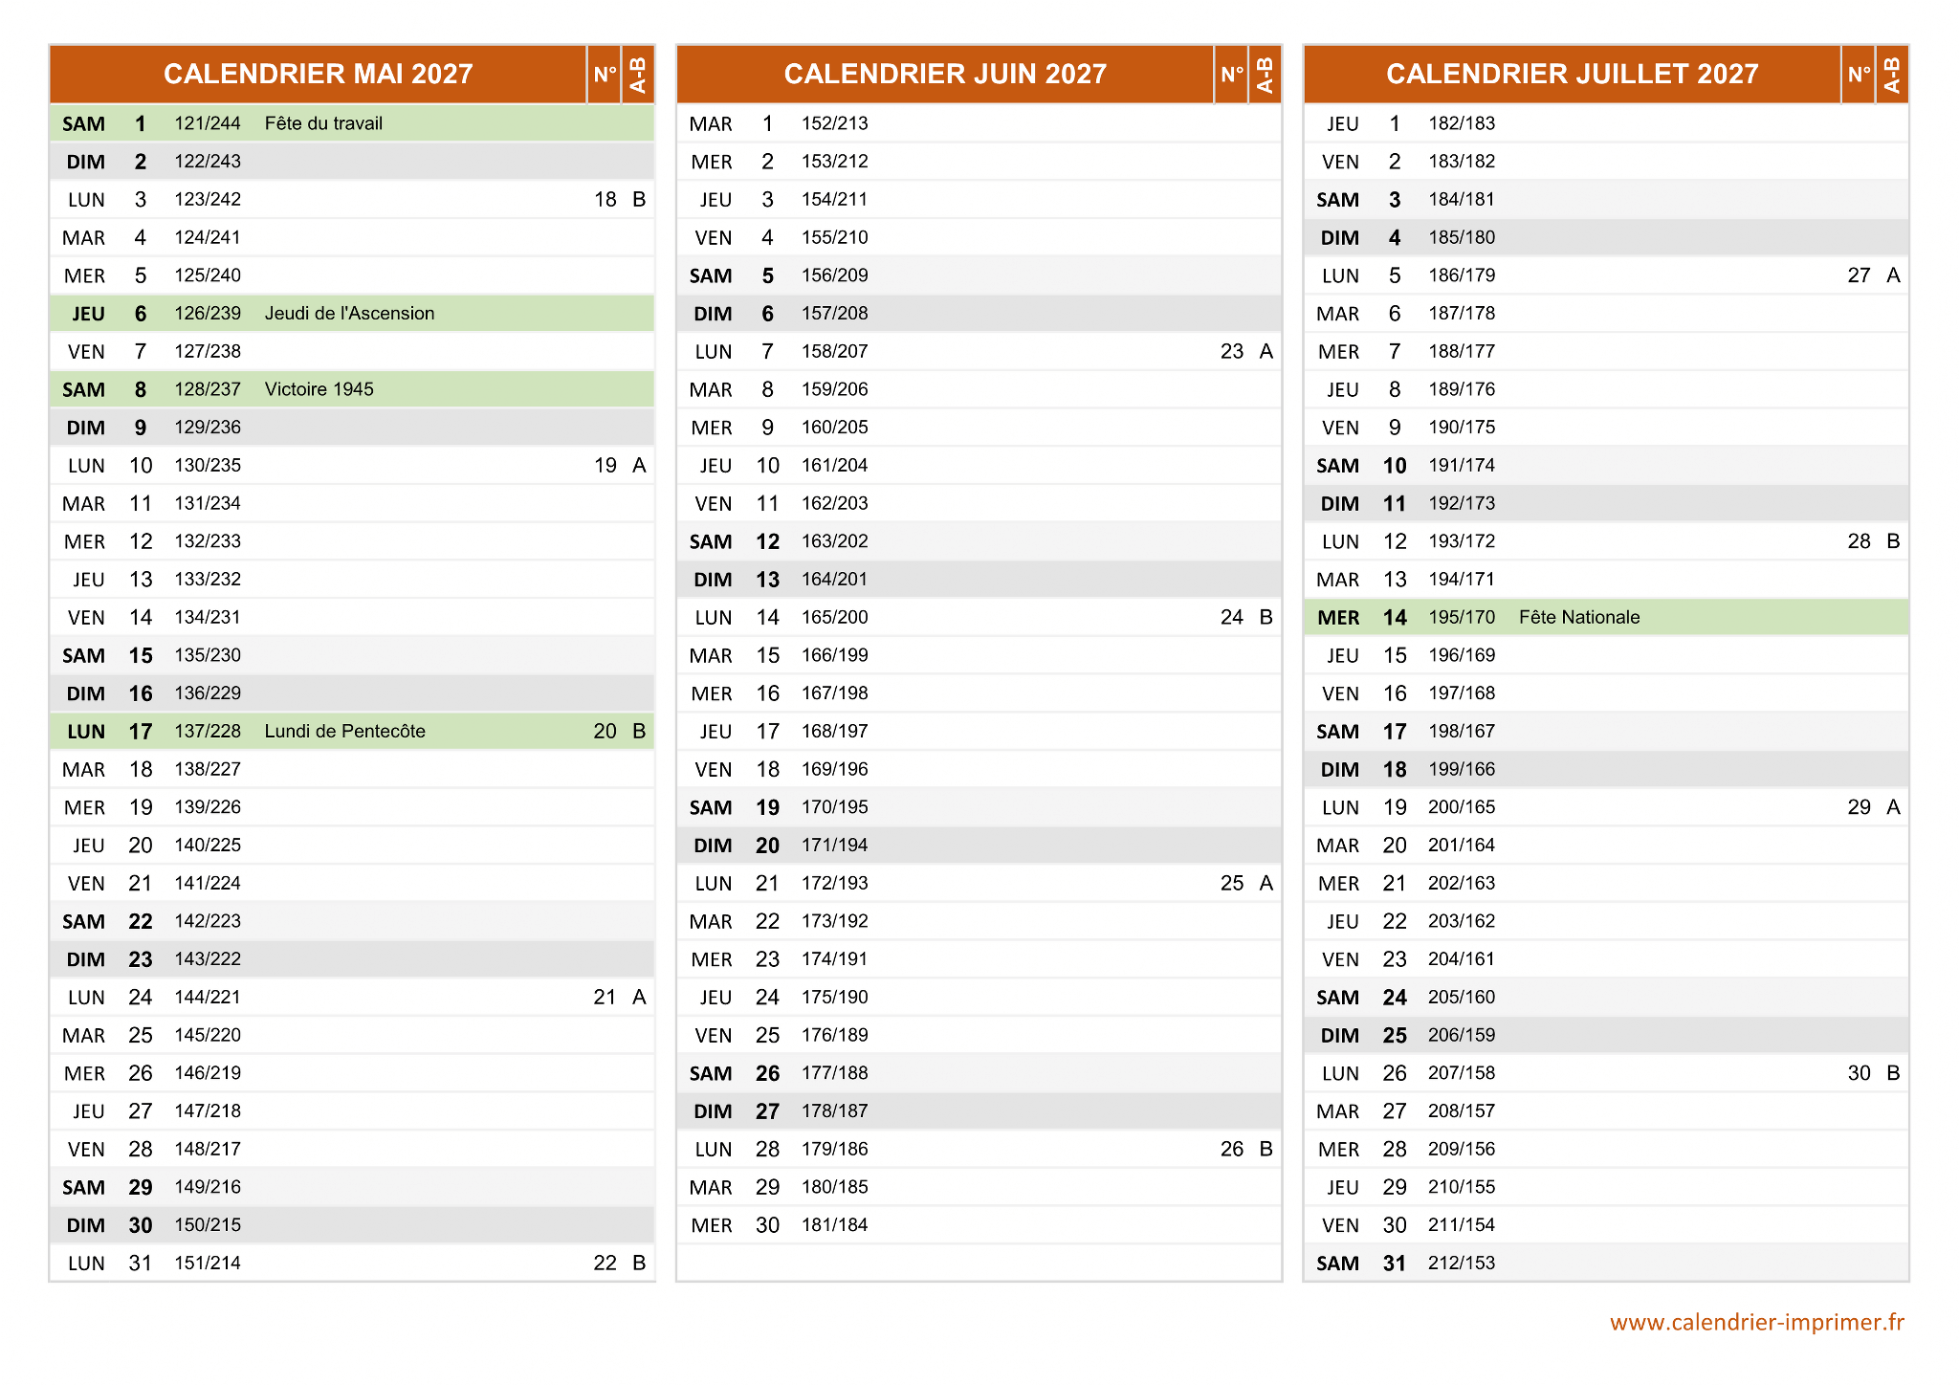1959x1385 pixels.
Task: Click the www.calendrier-imprimer.fr link
Action: pos(1756,1322)
